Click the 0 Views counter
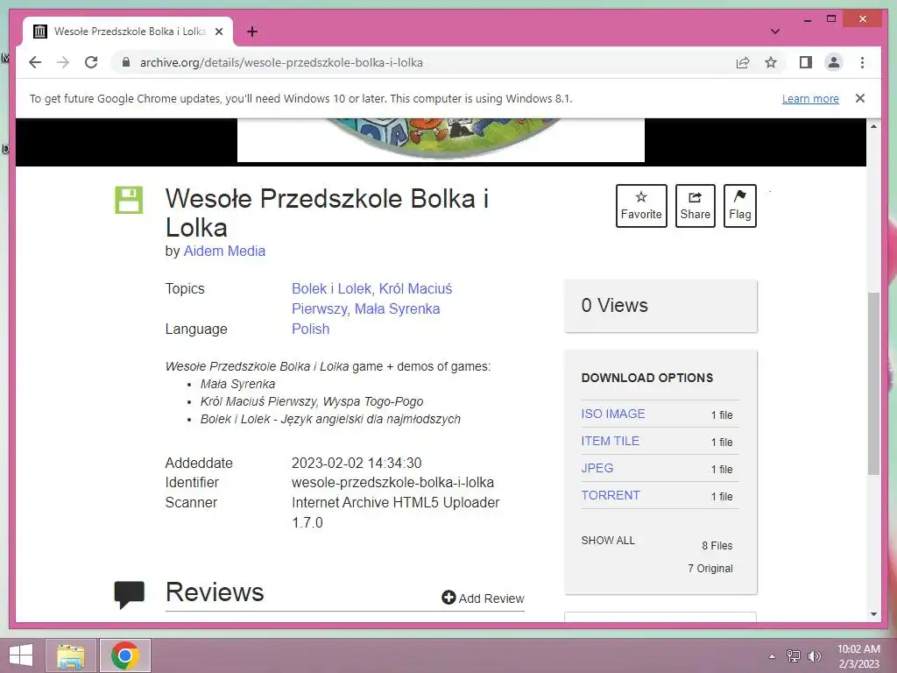The image size is (897, 673). [614, 305]
